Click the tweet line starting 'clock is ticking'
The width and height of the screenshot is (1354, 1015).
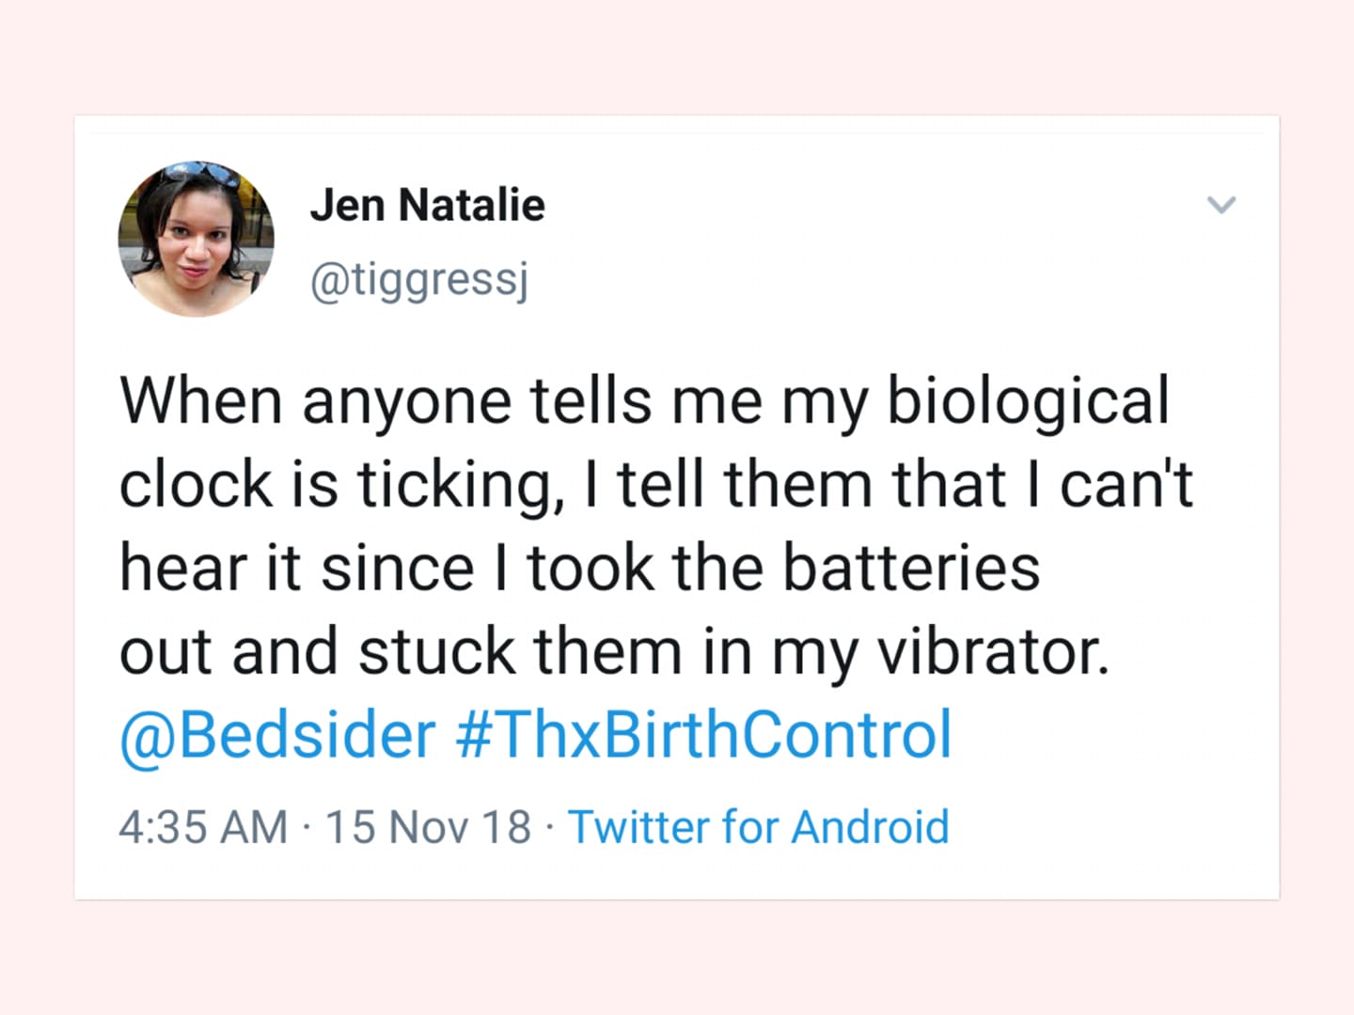pos(656,486)
